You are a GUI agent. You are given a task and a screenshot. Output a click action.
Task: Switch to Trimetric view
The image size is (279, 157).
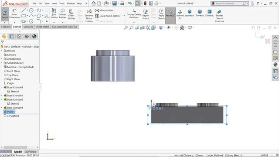tap(200, 13)
